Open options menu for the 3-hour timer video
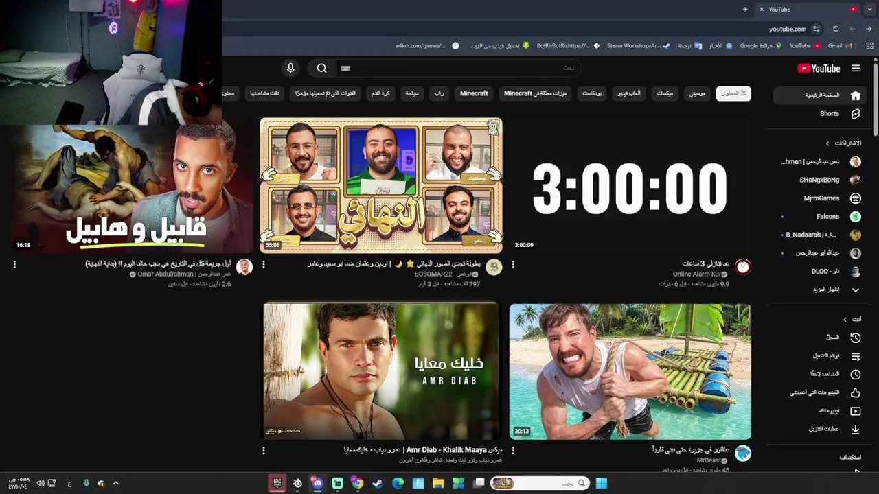The height and width of the screenshot is (494, 879). click(513, 264)
